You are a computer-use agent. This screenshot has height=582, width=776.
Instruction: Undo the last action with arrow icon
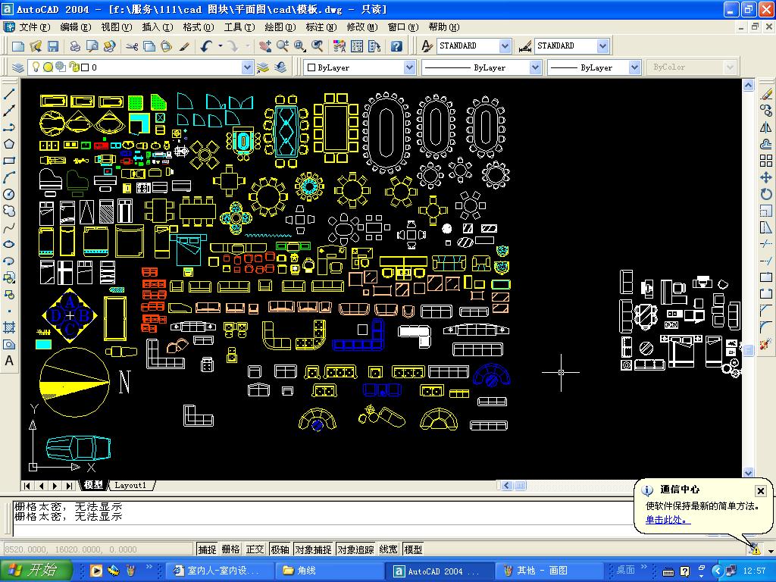pyautogui.click(x=206, y=46)
